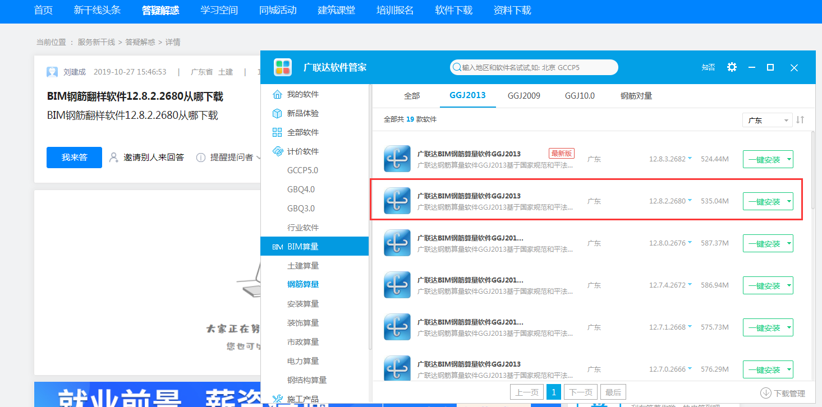Click the 计价软件 category icon
Screen dimensions: 822x407
277,151
